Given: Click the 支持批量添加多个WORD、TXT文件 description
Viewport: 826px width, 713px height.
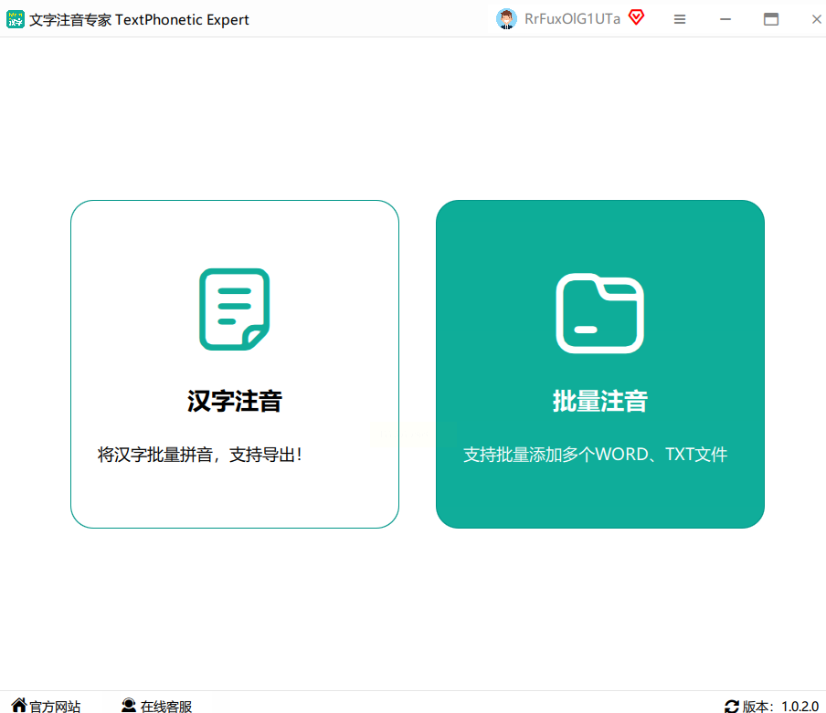Looking at the screenshot, I should (595, 455).
